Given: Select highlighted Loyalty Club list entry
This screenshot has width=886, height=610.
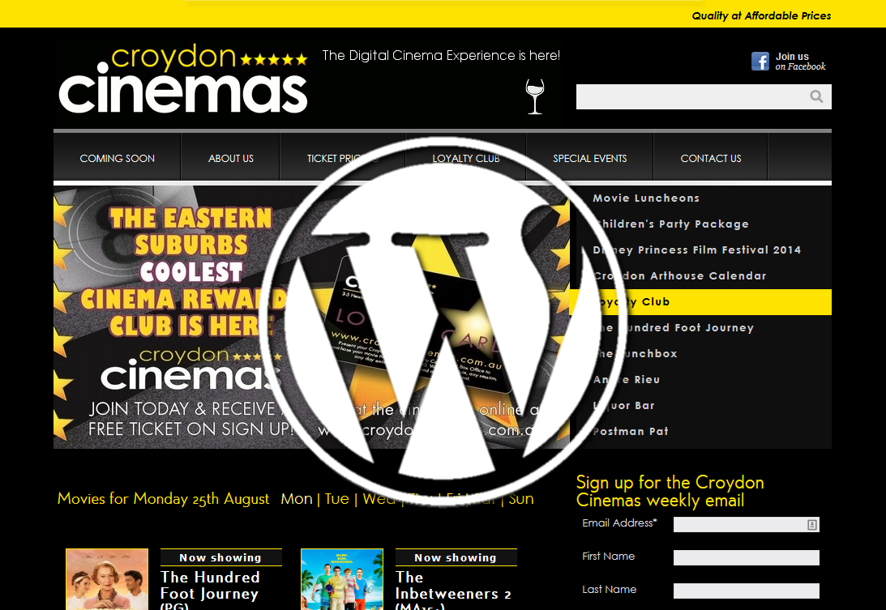Looking at the screenshot, I should (x=700, y=302).
